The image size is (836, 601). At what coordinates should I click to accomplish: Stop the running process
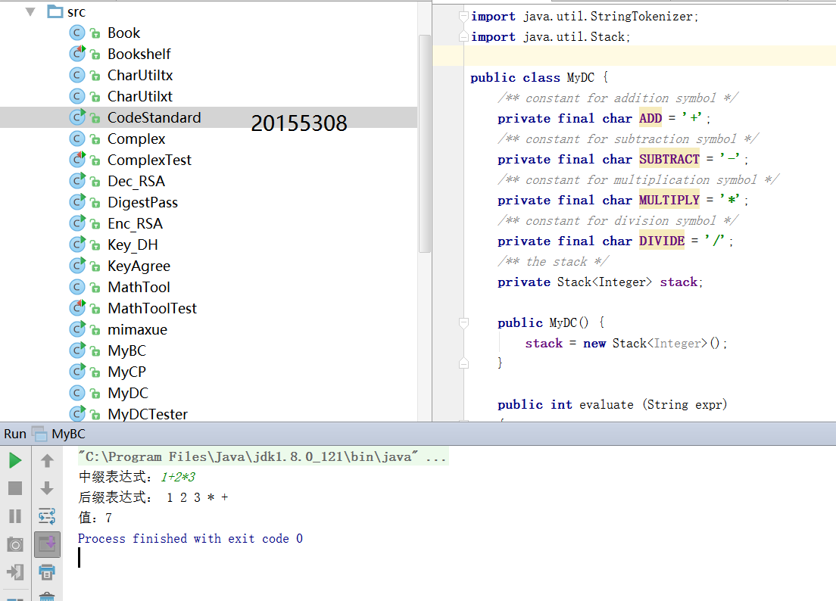pyautogui.click(x=15, y=488)
